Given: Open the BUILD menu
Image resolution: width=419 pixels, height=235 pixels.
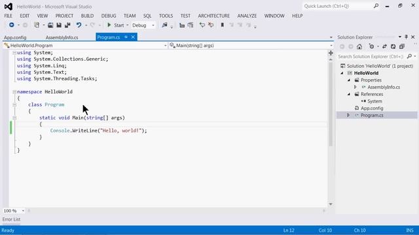Looking at the screenshot, I should (87, 16).
